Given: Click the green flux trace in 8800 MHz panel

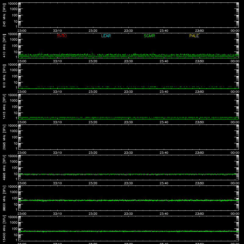Looking at the screenshot, I should tap(128, 200).
